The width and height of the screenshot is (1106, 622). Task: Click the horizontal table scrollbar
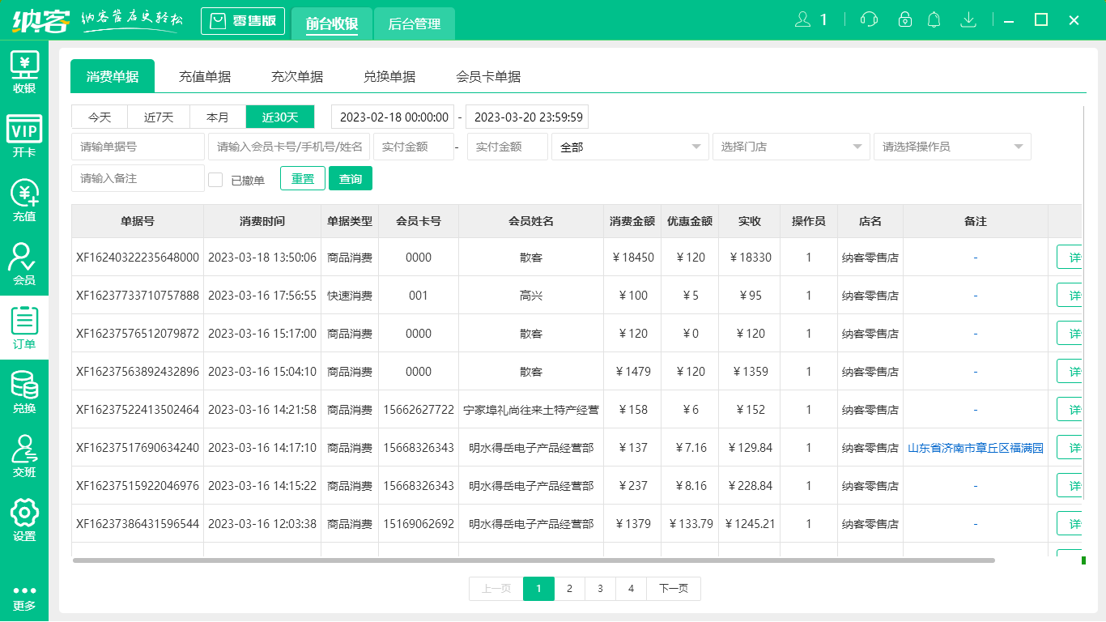pos(533,560)
